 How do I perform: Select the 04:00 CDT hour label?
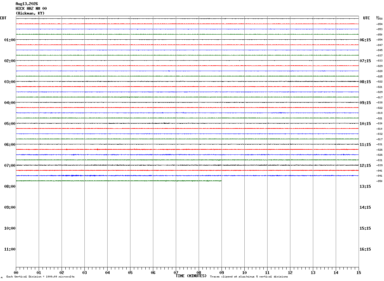(10, 103)
